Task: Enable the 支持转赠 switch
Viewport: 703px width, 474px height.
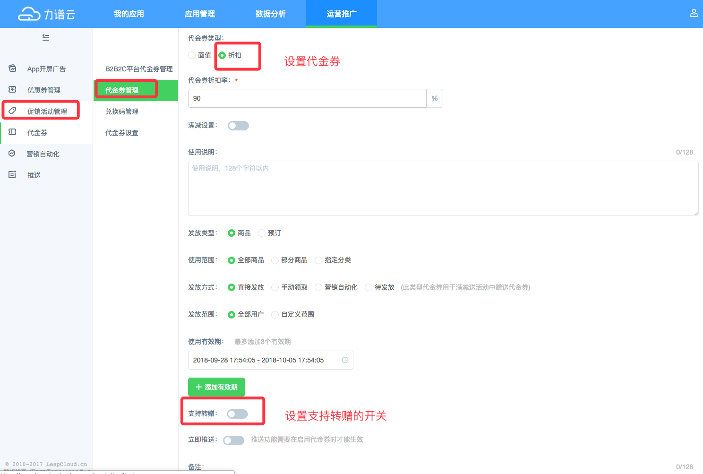Action: click(x=237, y=414)
